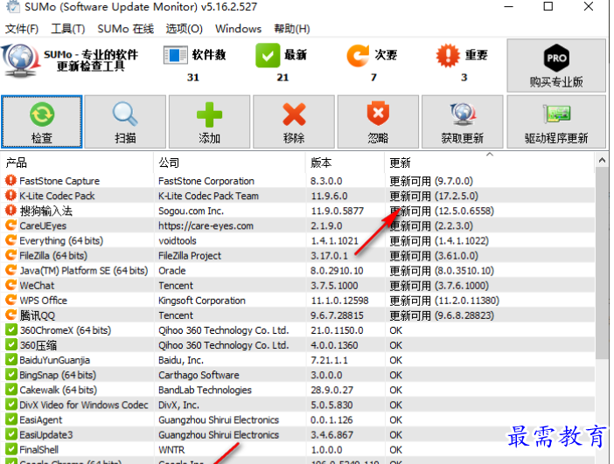Screen dimensions: 614x464
Task: Click the green check beside BingSnap
Action: click(11, 374)
